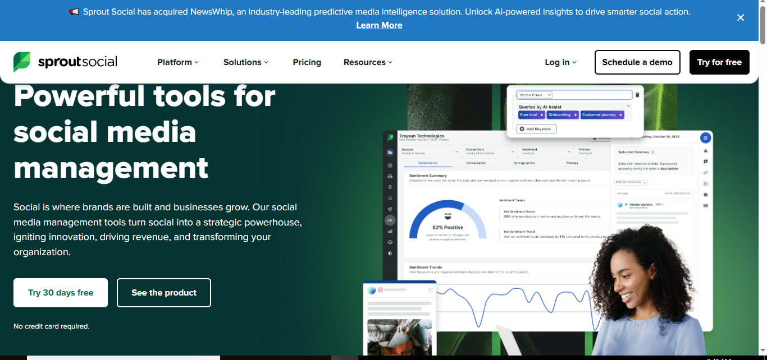Open the Resources dropdown menu
767x360 pixels.
click(368, 62)
